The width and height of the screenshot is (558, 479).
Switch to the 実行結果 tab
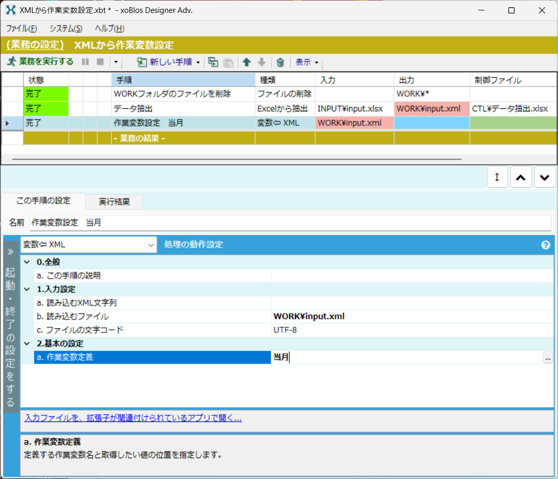pos(114,202)
